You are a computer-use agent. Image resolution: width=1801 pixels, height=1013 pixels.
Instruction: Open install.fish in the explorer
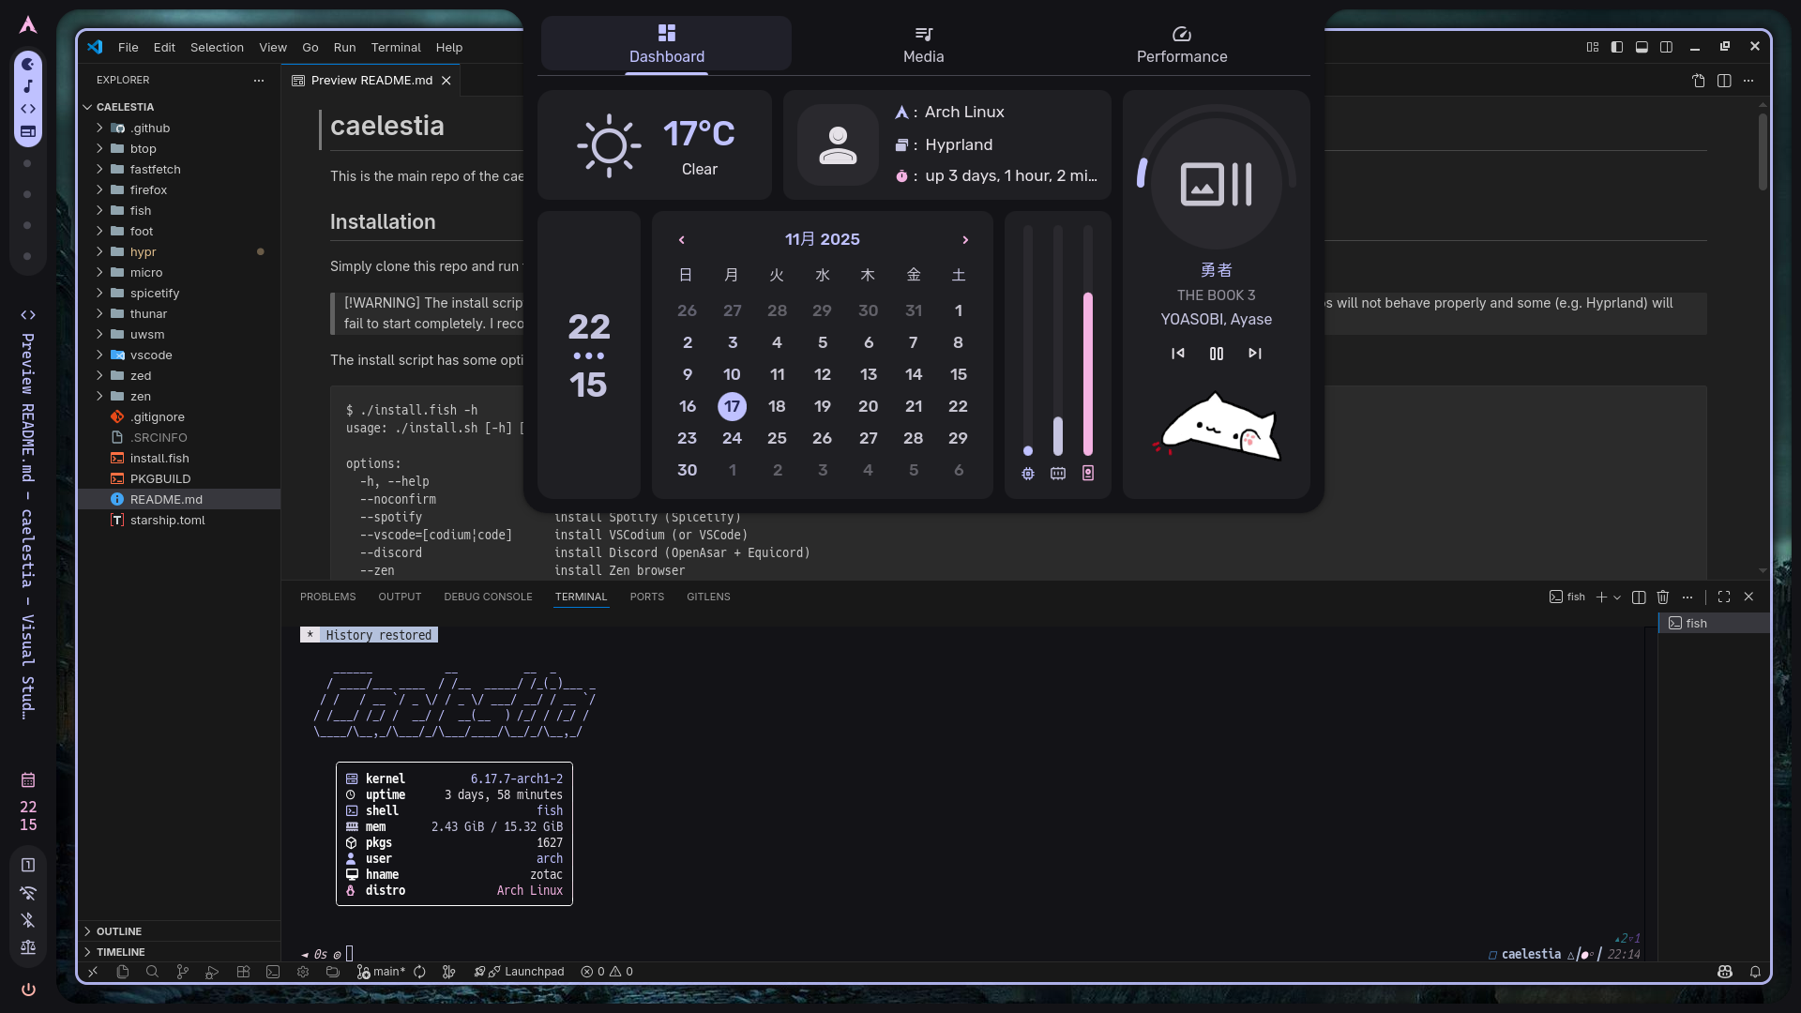tap(159, 458)
